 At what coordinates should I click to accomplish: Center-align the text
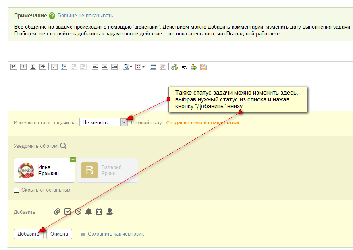[x=105, y=67]
